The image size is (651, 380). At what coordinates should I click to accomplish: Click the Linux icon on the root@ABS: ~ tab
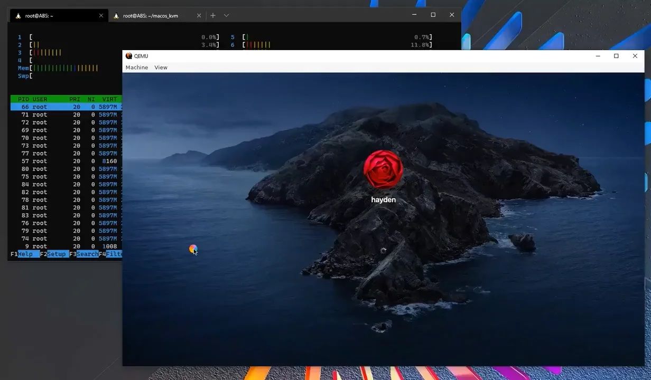pos(18,16)
